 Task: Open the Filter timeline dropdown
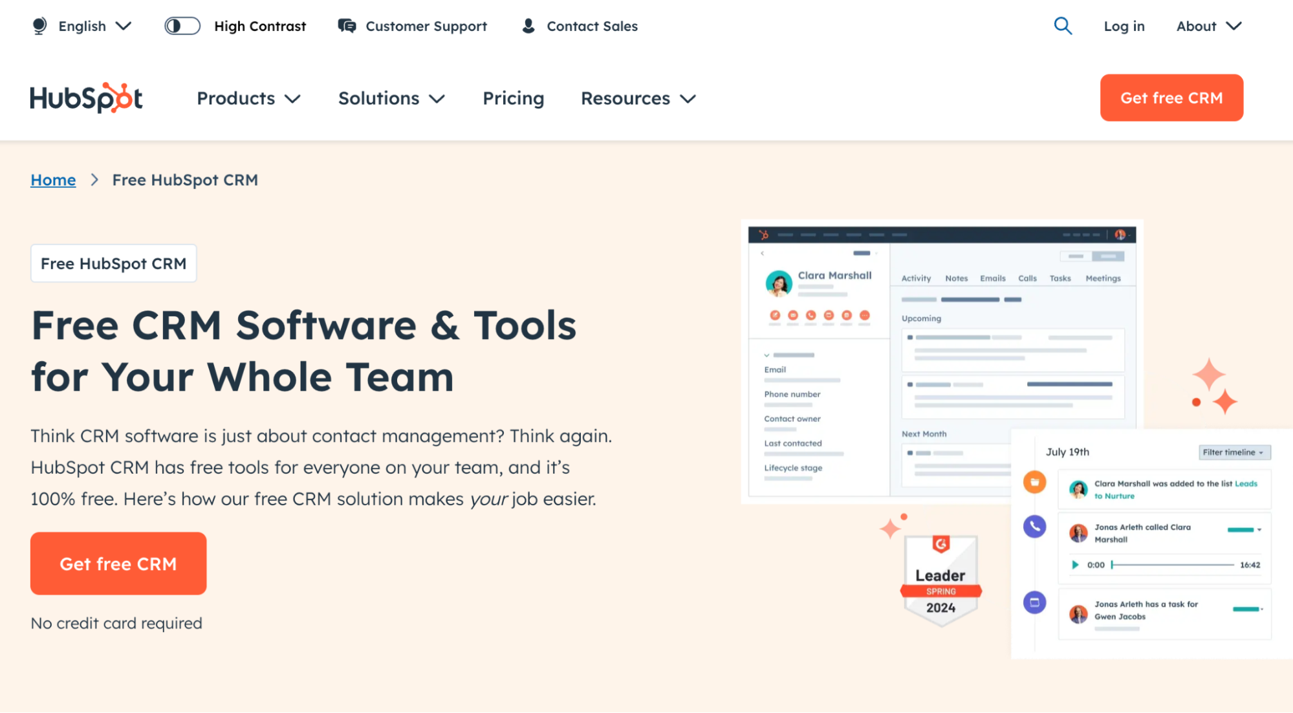1233,452
